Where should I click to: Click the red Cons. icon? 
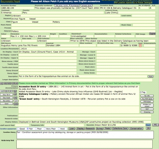140,46
